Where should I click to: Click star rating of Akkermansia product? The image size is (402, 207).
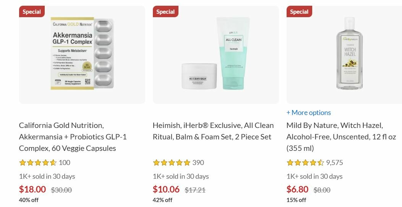point(38,163)
